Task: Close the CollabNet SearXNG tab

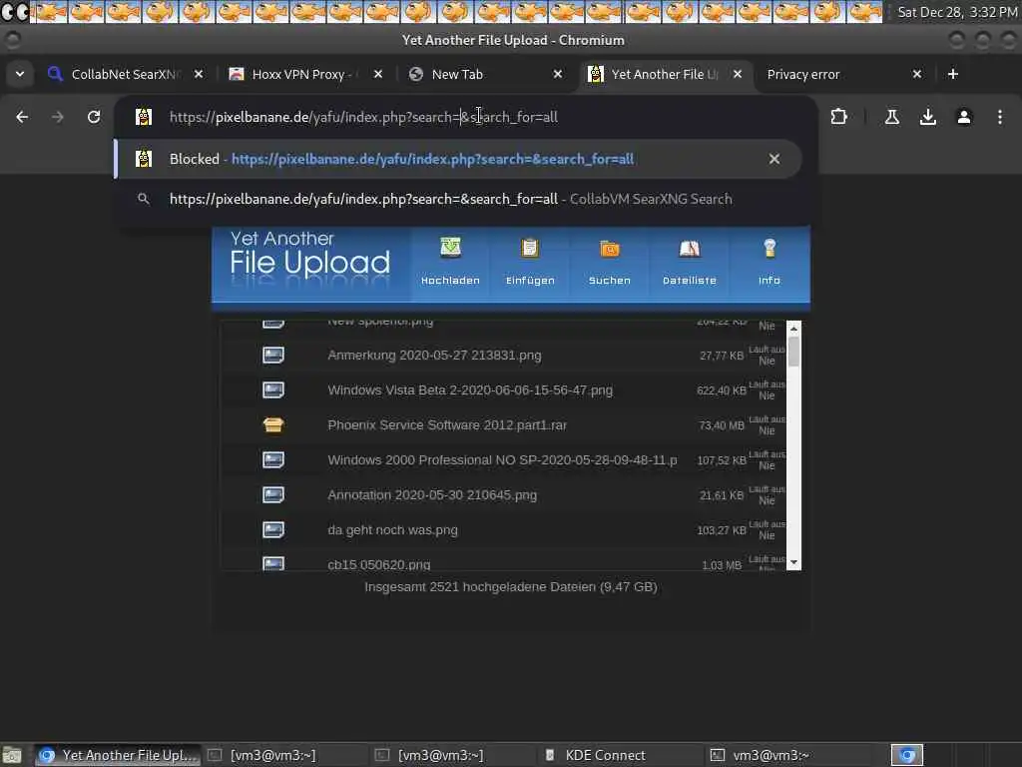Action: pyautogui.click(x=199, y=74)
